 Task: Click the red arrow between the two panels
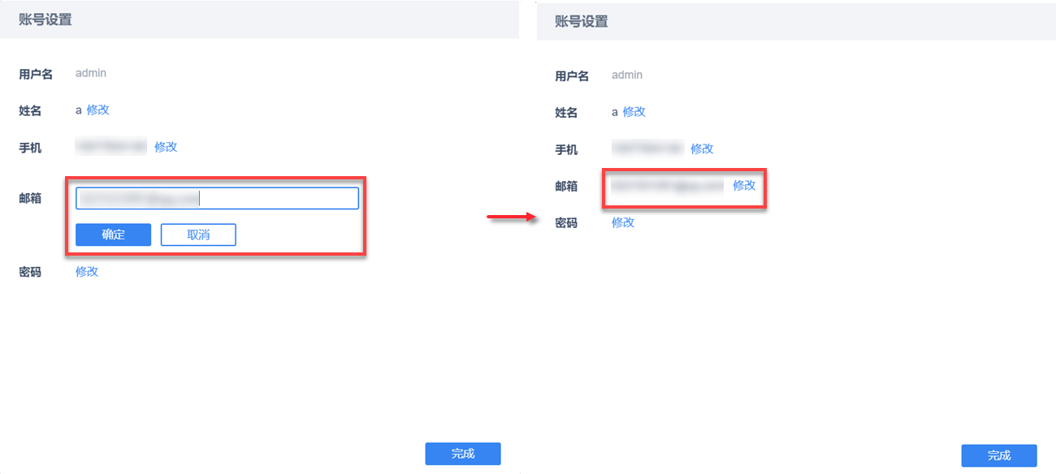(x=508, y=217)
